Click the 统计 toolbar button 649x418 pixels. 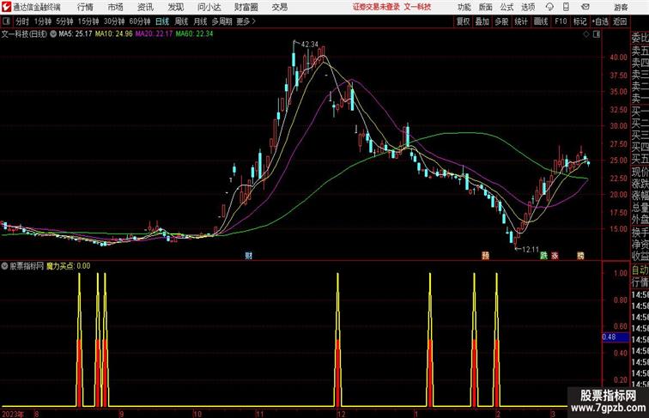(x=521, y=21)
